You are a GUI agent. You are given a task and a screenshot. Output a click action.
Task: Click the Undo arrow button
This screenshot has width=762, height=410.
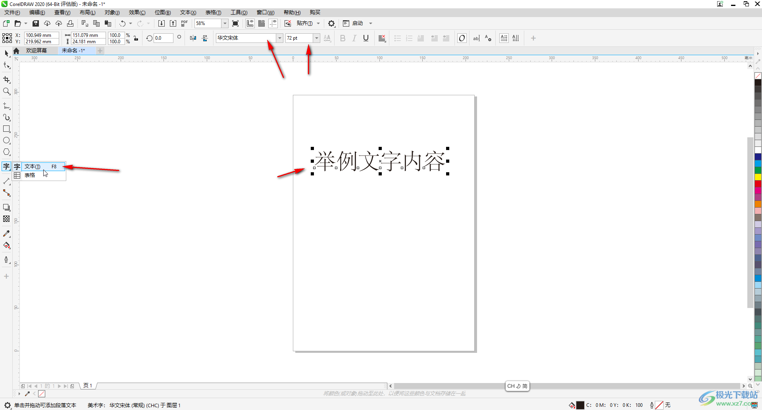122,23
